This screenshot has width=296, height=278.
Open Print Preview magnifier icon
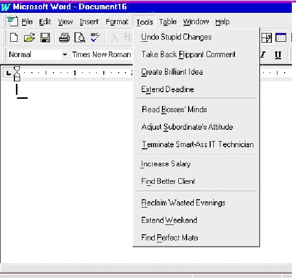[x=80, y=38]
